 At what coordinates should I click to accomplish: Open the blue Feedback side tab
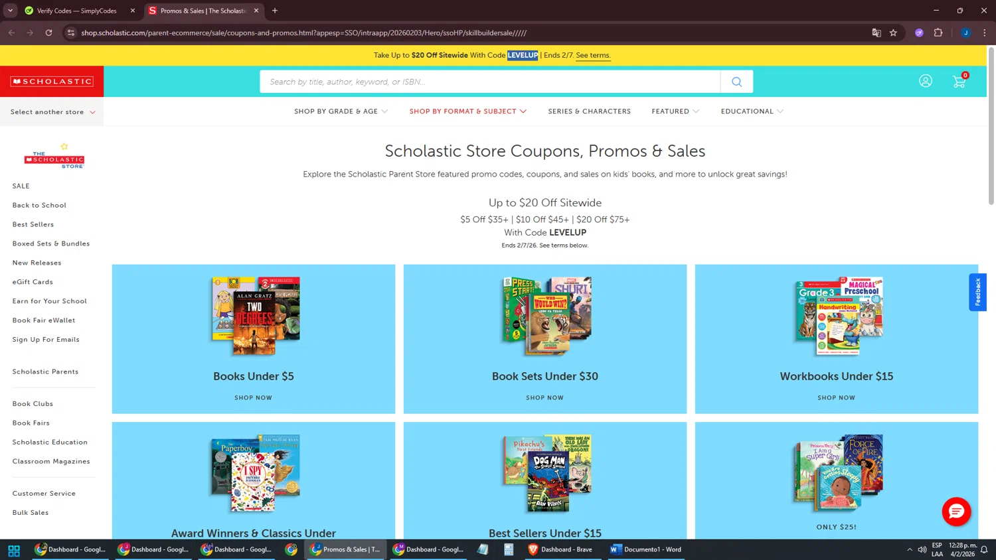[x=977, y=292]
